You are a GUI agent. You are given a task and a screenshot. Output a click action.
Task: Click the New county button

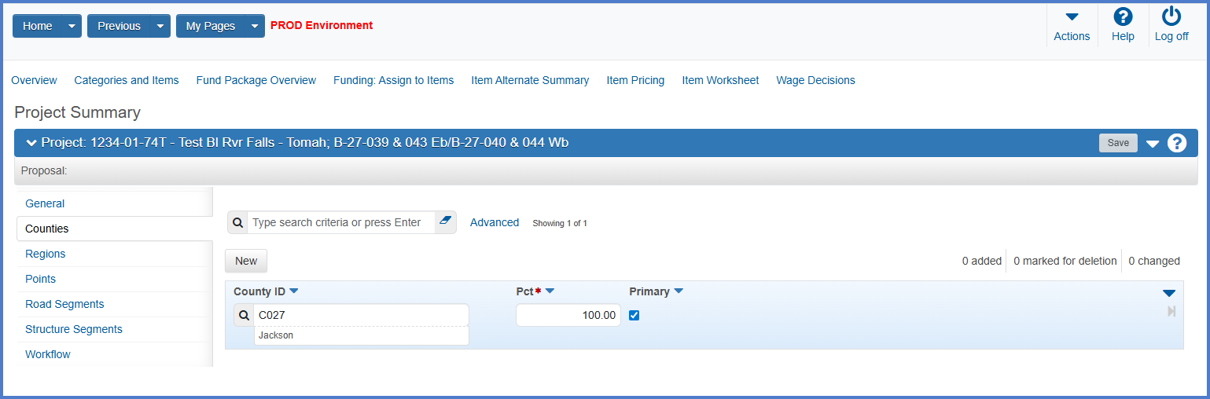click(246, 261)
